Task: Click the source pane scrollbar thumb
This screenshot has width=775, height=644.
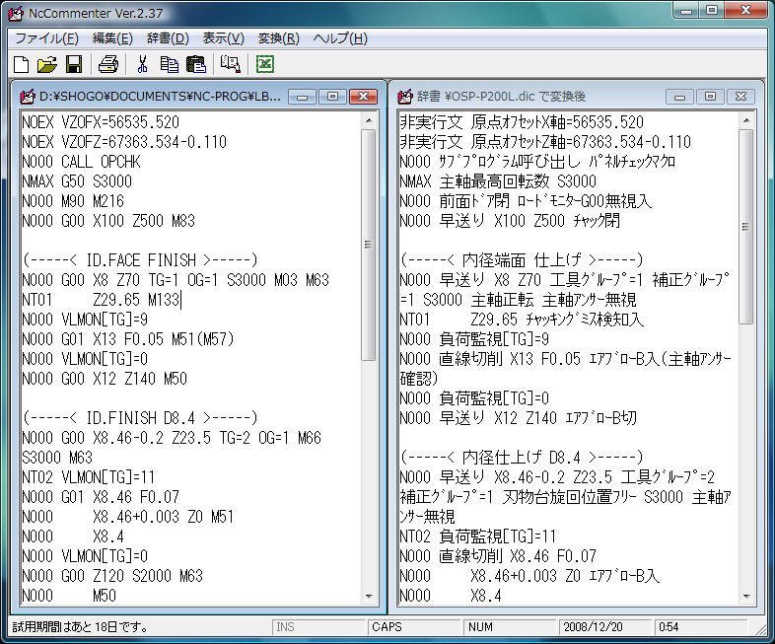Action: coord(368,246)
